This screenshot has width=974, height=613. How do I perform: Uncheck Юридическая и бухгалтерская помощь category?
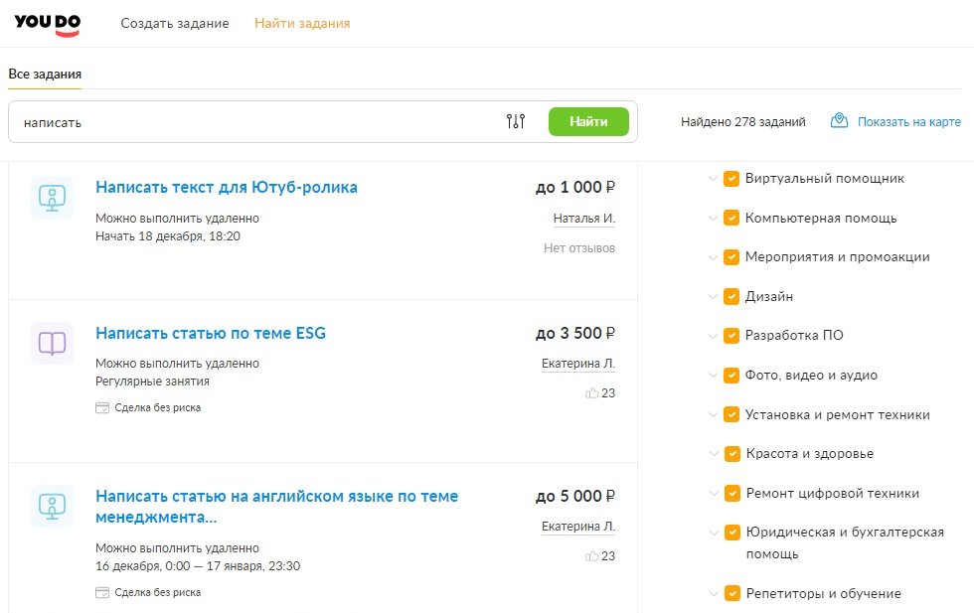[731, 533]
